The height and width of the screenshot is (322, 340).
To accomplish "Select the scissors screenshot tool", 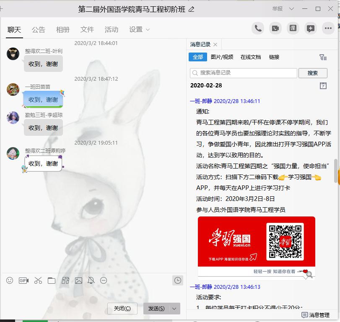I will pyautogui.click(x=38, y=280).
